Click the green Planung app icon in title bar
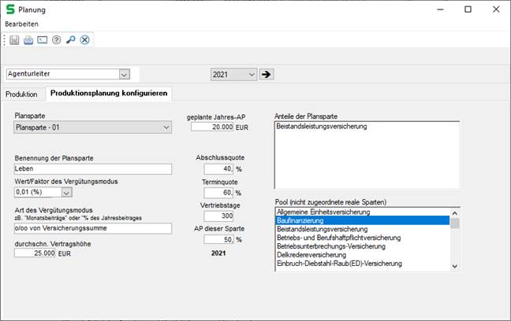The height and width of the screenshot is (321, 511). click(x=9, y=9)
